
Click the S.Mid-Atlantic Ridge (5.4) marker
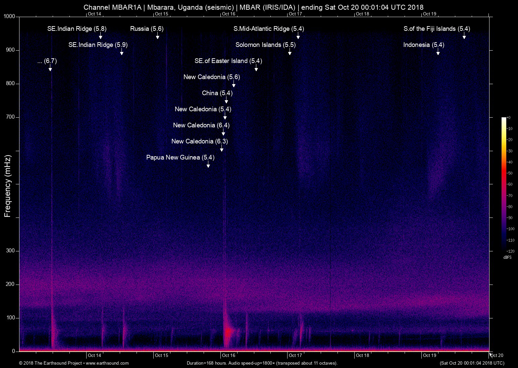click(x=268, y=29)
